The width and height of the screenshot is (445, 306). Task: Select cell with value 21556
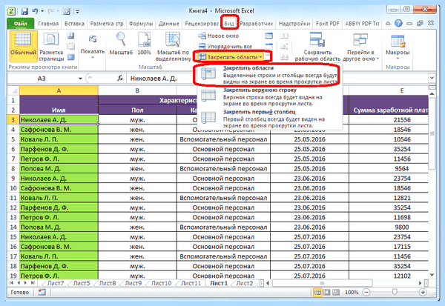pos(402,120)
